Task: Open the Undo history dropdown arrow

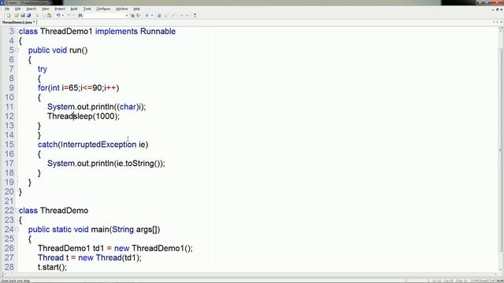Action: click(x=63, y=16)
